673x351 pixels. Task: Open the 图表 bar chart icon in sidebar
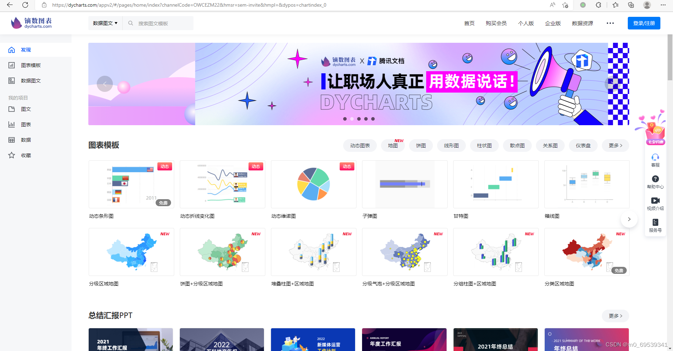[12, 124]
